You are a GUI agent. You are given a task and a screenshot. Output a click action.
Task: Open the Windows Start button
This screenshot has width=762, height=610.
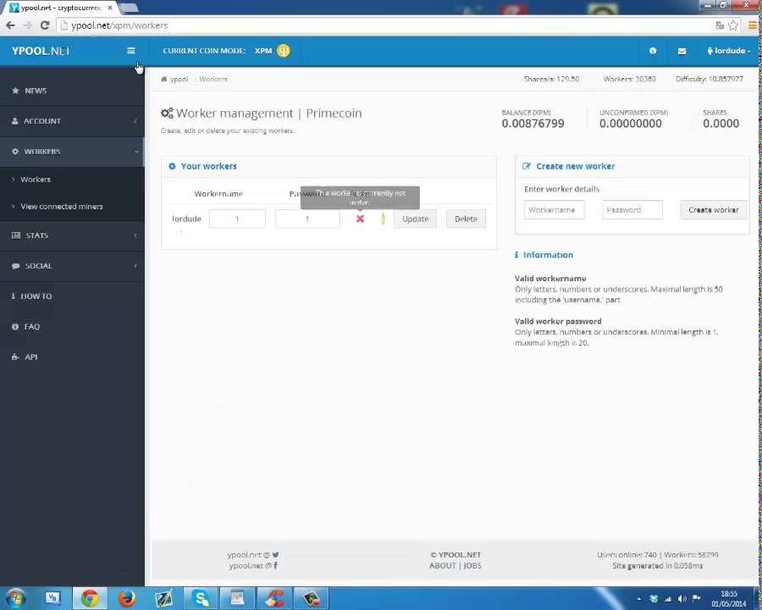[x=16, y=598]
